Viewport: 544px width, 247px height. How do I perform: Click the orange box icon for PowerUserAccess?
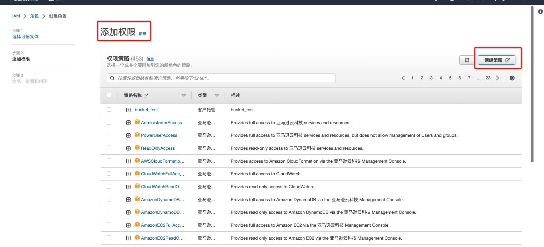(x=137, y=135)
